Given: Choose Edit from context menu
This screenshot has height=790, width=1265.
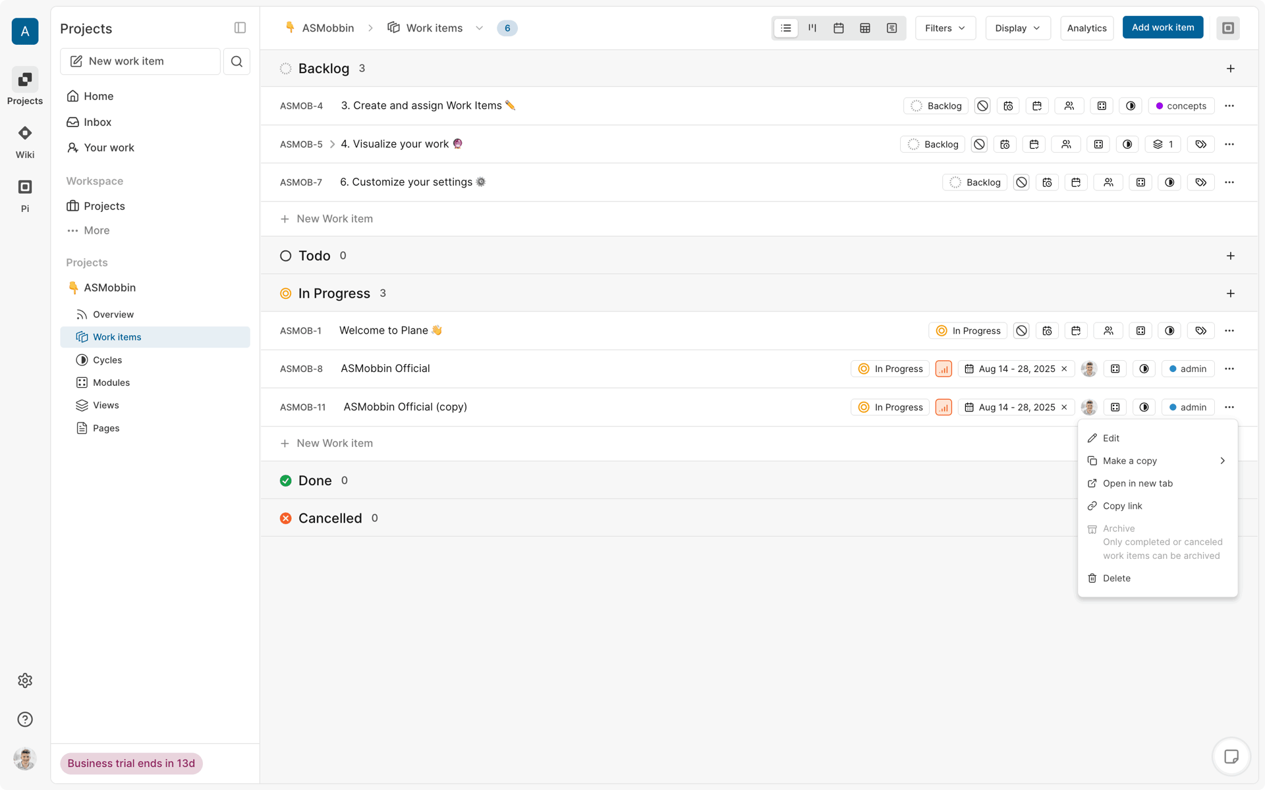Looking at the screenshot, I should coord(1157,438).
